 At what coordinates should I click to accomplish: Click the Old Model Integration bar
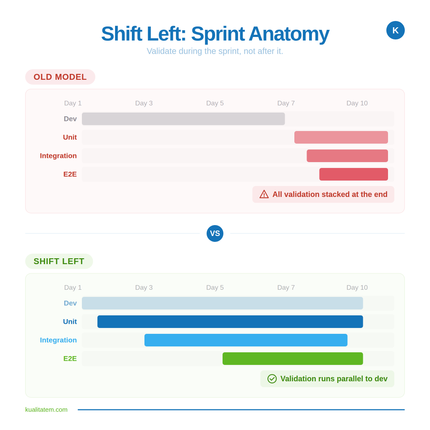[x=347, y=156]
